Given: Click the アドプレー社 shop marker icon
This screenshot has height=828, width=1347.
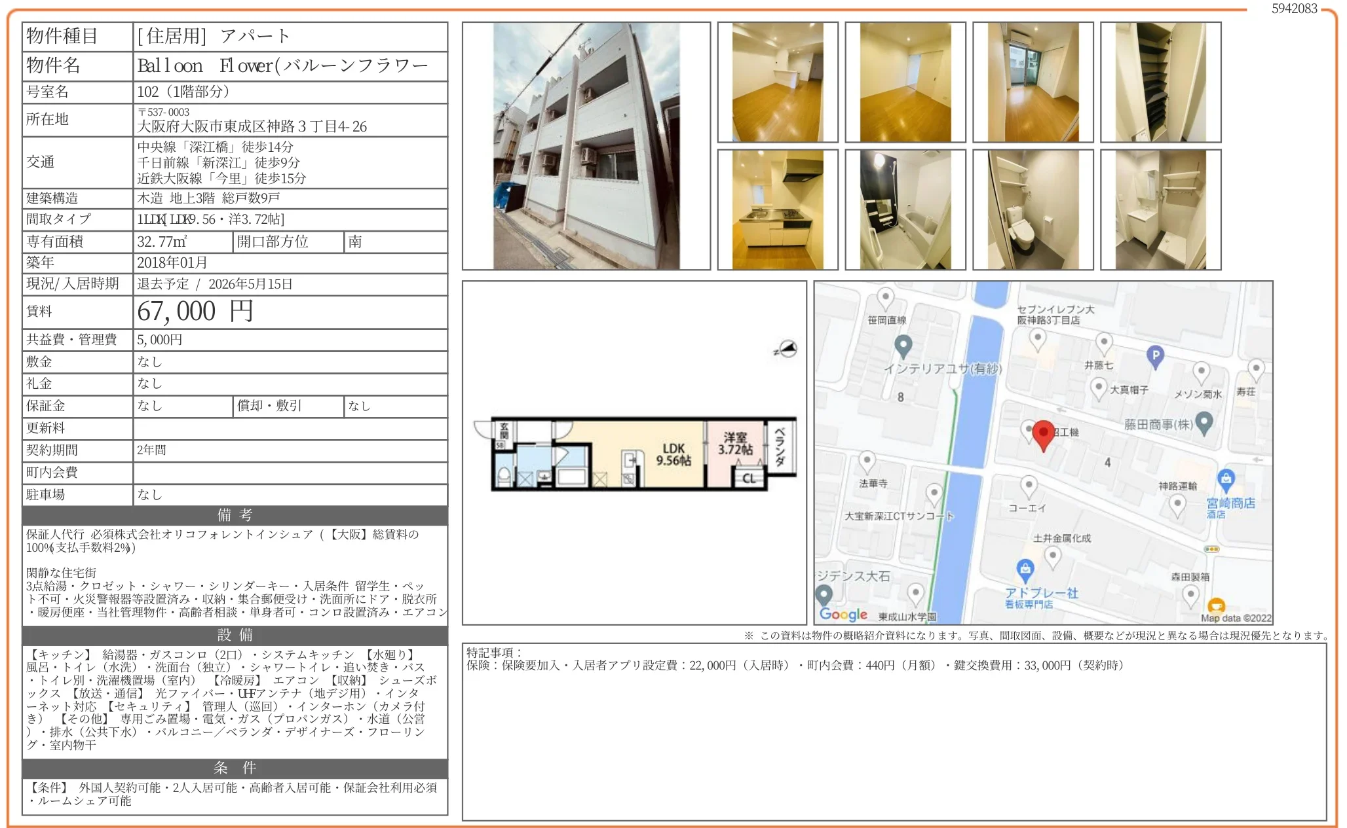Looking at the screenshot, I should [x=1025, y=569].
